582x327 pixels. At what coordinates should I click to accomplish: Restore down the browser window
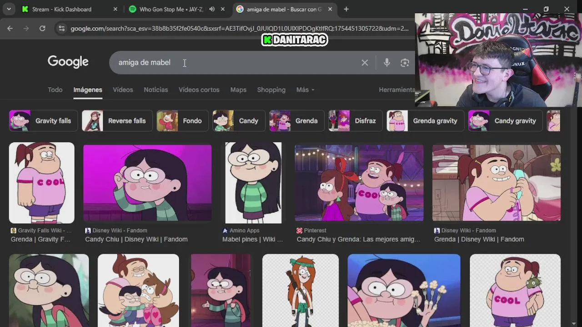546,9
